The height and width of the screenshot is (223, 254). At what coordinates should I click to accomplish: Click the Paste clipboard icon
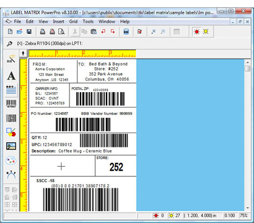point(93,31)
